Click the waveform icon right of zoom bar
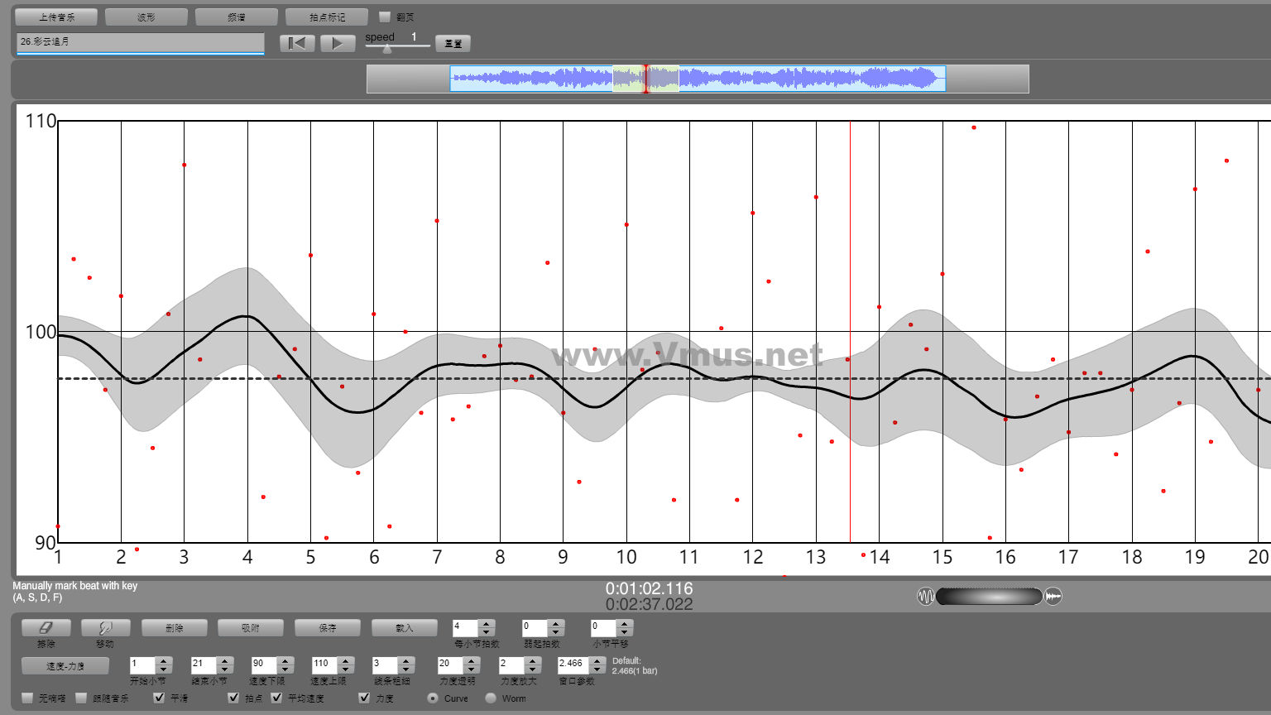 click(1053, 596)
